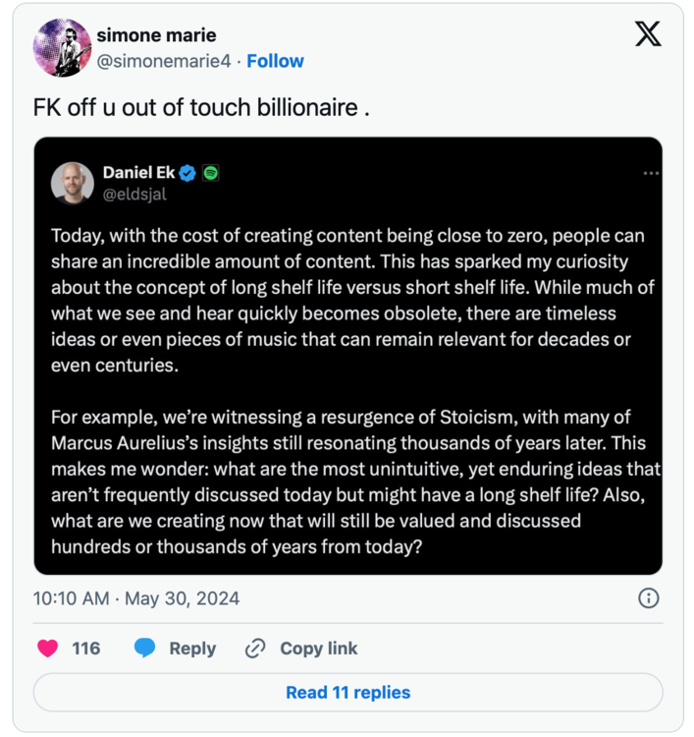Viewport: 694px width, 737px height.
Task: Click the Copy link chain icon
Action: tap(255, 649)
